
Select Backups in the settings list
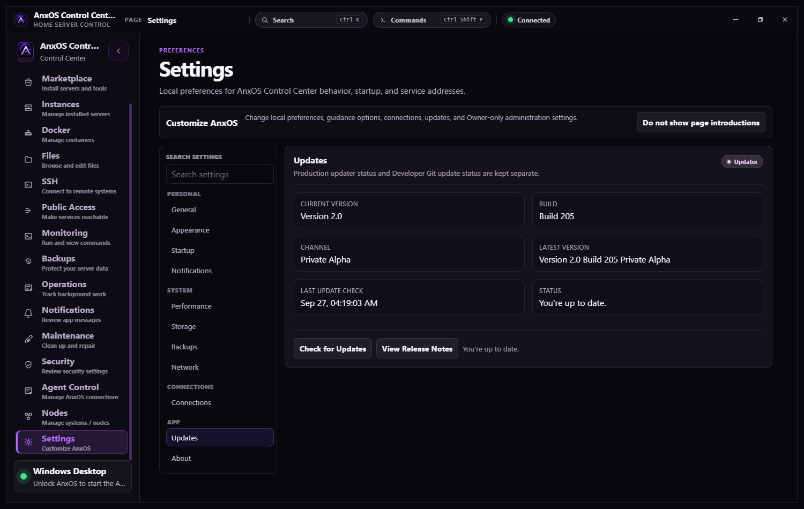(x=220, y=347)
